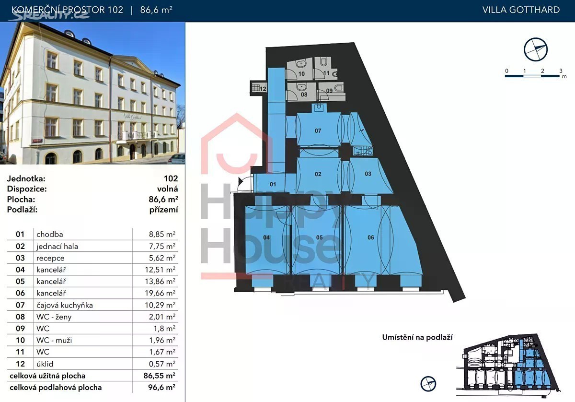Image resolution: width=575 pixels, height=402 pixels.
Task: Open the Villa Gotthard building photo
Action: click(x=92, y=93)
